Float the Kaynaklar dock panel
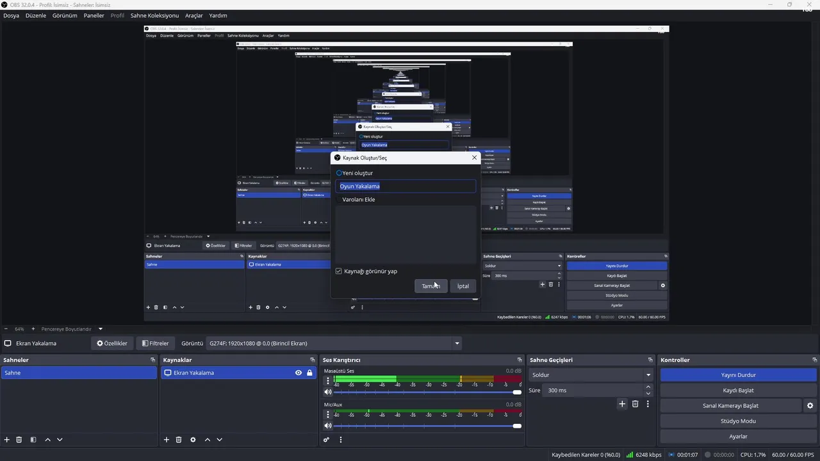This screenshot has width=820, height=461. pyautogui.click(x=313, y=360)
